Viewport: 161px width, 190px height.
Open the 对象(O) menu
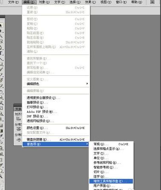(44, 2)
